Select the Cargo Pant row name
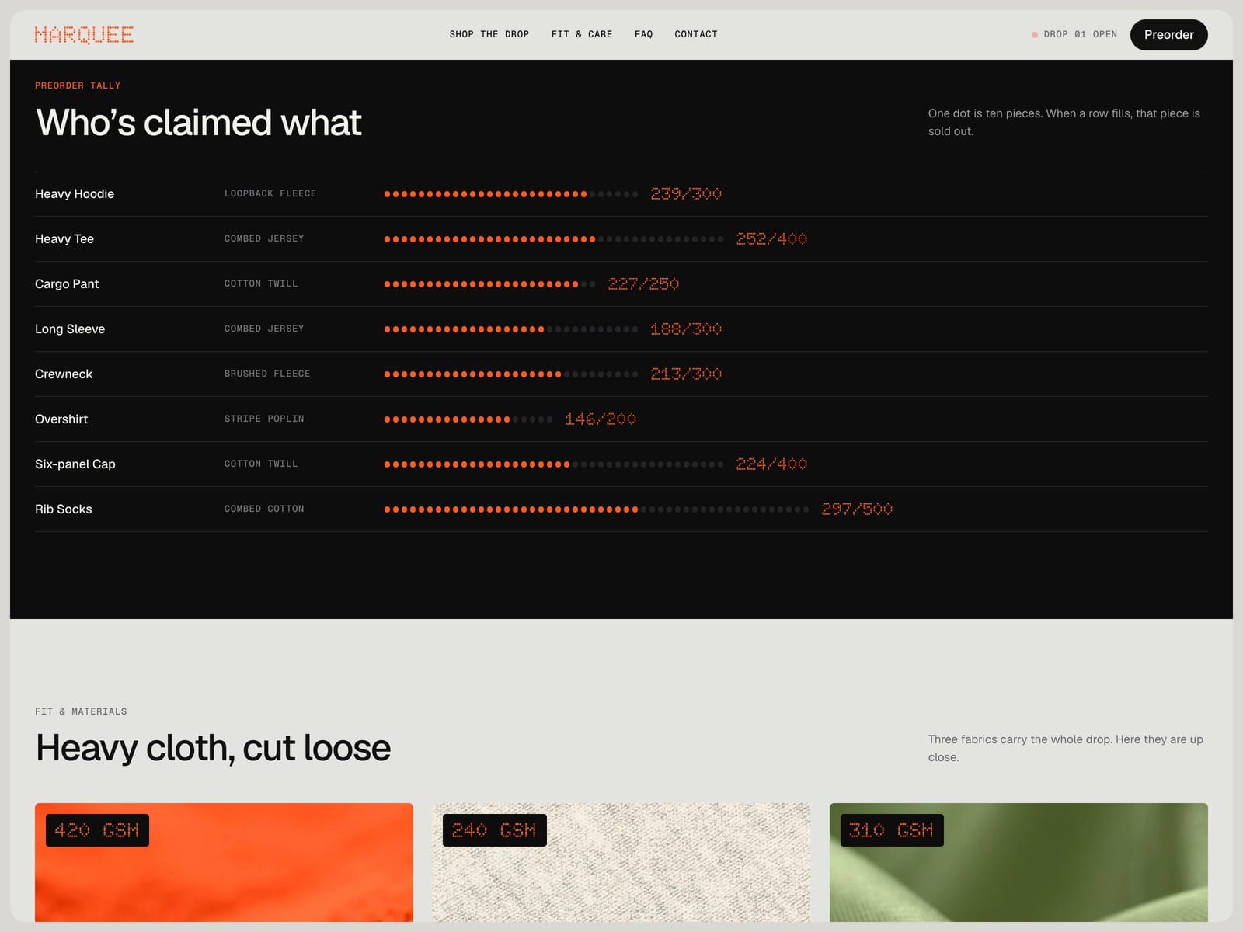The width and height of the screenshot is (1243, 932). tap(67, 283)
